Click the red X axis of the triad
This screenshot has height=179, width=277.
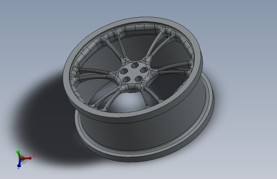[x=27, y=158]
